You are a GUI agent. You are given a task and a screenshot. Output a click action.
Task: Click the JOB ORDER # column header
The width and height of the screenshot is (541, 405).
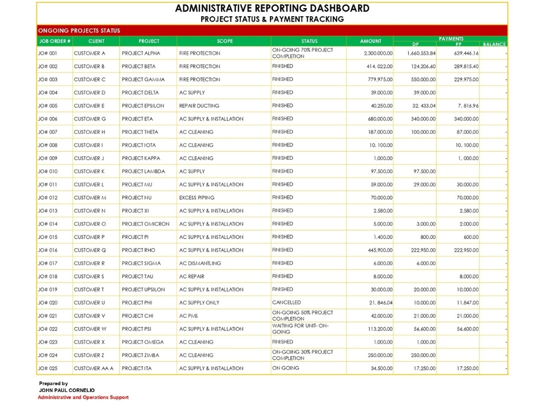(x=55, y=41)
